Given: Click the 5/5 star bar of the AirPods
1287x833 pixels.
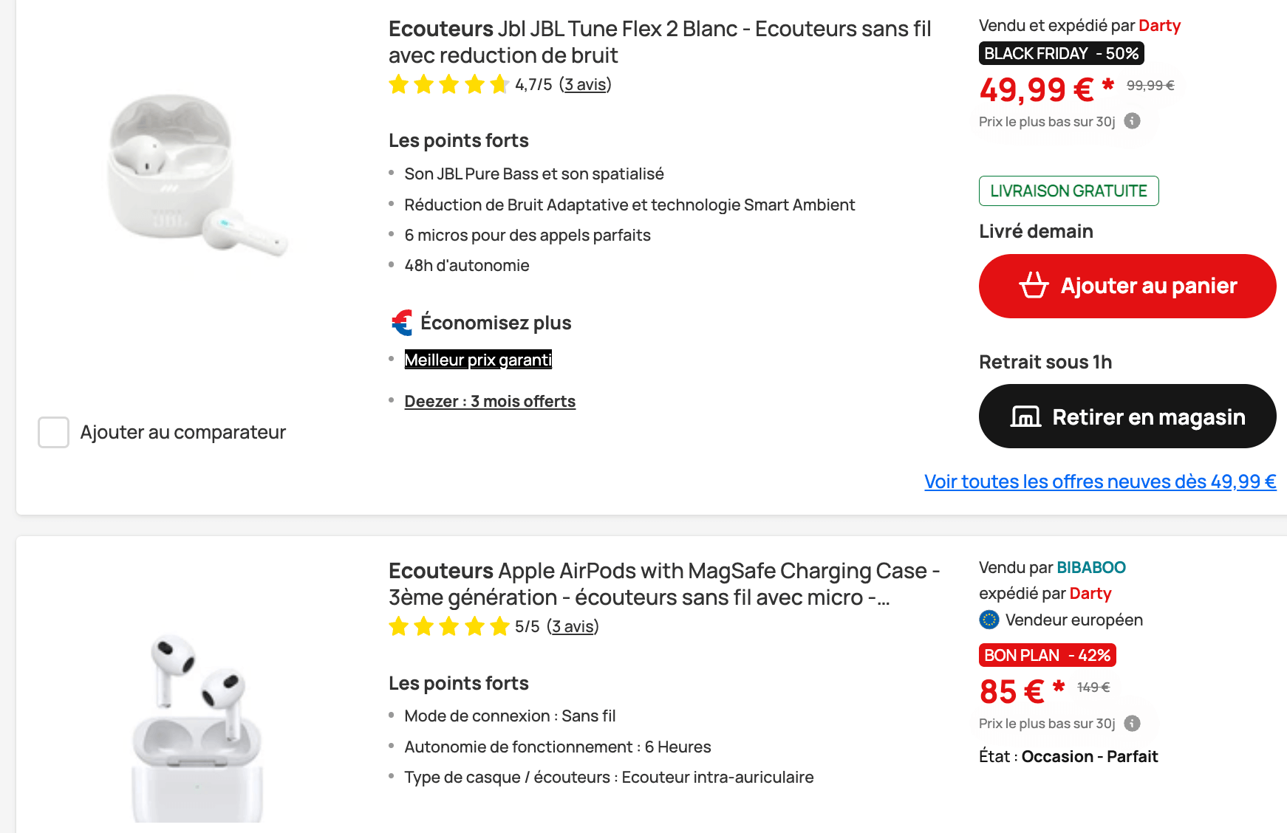Looking at the screenshot, I should pos(448,626).
